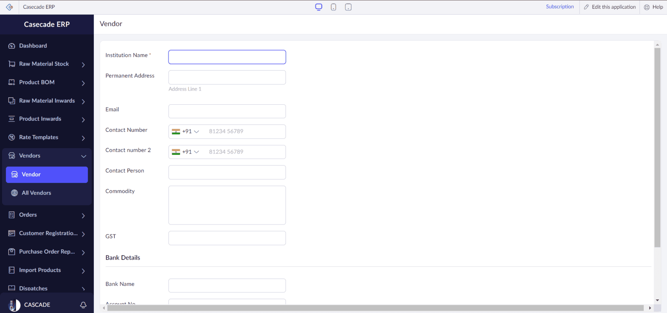Open the Vendor menu item
Viewport: 667px width, 313px height.
coord(47,174)
